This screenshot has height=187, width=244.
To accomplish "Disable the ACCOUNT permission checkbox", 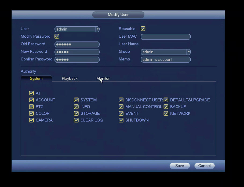I will pos(31,100).
